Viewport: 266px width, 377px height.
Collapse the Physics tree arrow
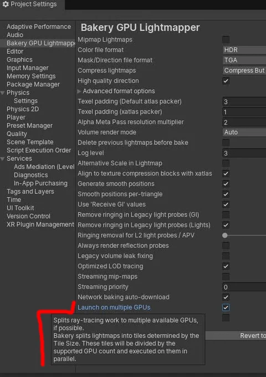tap(2, 93)
